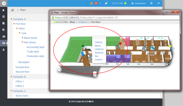
Task: Select Restore the control menu option
Action: pos(99,56)
